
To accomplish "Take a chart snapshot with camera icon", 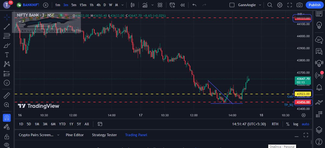I will [299, 5].
